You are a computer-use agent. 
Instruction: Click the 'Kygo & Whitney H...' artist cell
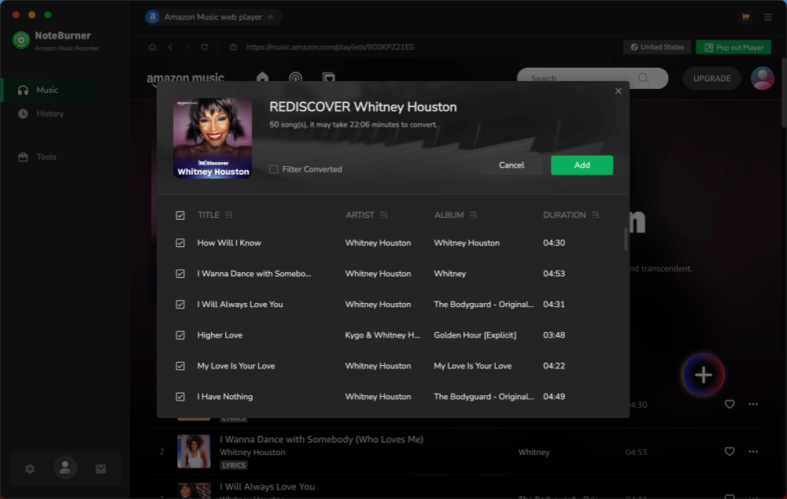point(382,335)
